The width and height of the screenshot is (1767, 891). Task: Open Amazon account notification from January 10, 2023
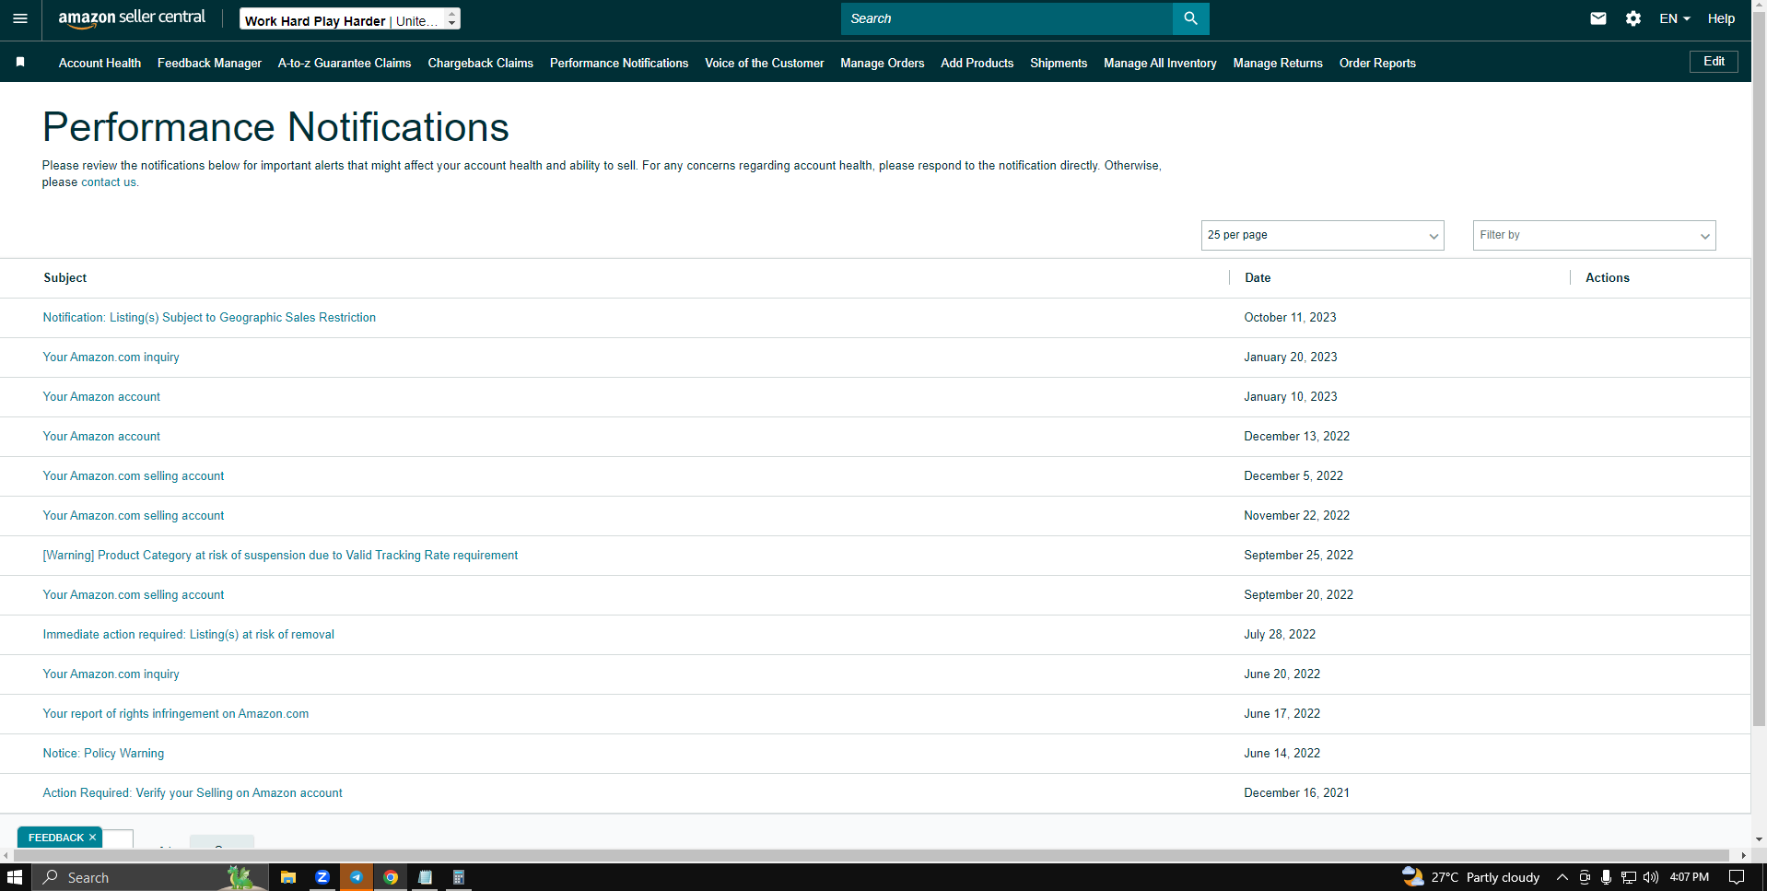(x=101, y=397)
